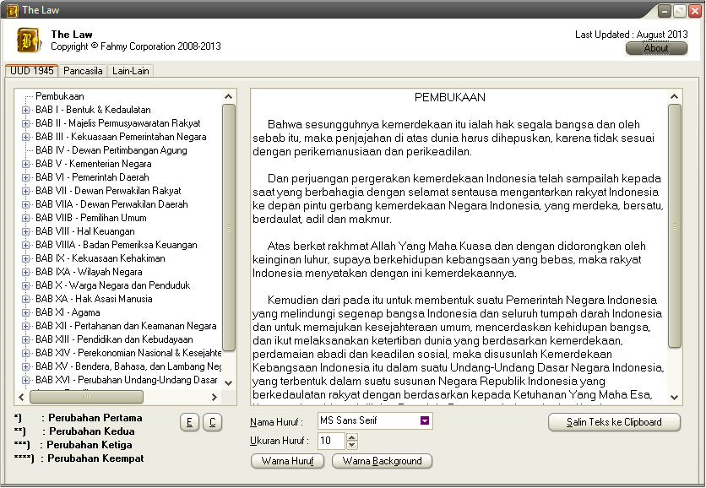Close The Law window

click(695, 11)
